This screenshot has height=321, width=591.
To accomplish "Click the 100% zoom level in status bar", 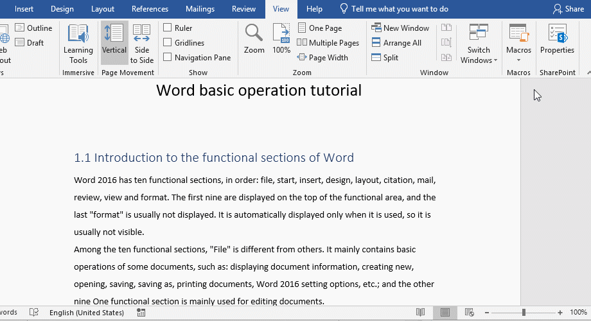I will (x=578, y=312).
